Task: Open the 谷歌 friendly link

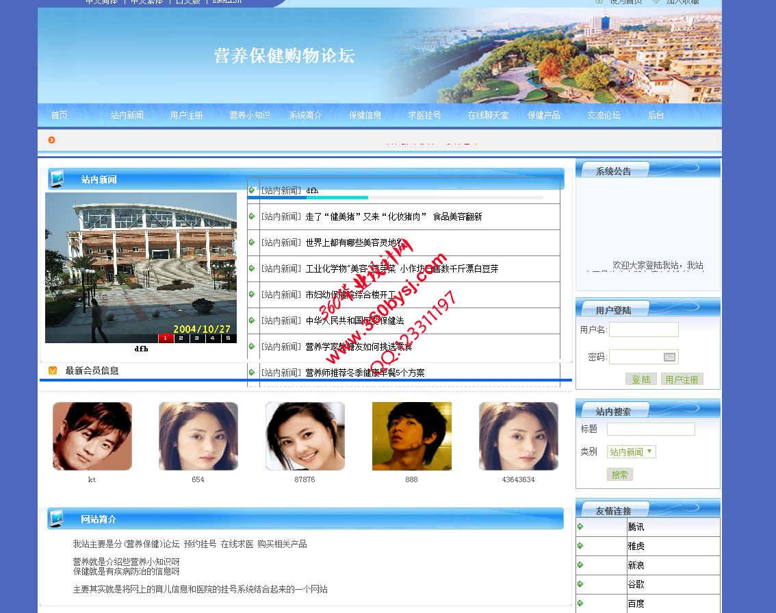Action: [636, 584]
